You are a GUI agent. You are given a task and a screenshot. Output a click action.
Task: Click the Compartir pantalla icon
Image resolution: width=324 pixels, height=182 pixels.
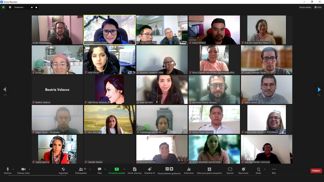tap(117, 169)
